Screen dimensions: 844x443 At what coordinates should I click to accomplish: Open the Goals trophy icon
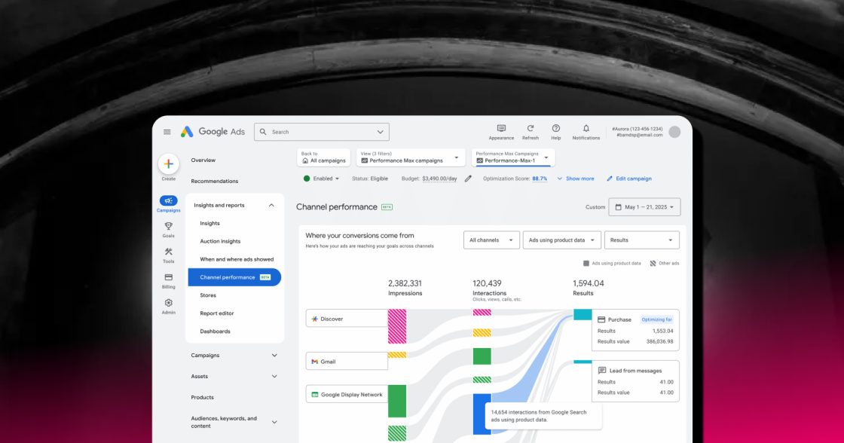(x=169, y=226)
